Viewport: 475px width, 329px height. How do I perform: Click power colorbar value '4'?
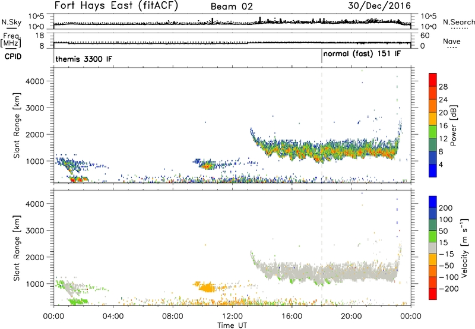[441, 164]
